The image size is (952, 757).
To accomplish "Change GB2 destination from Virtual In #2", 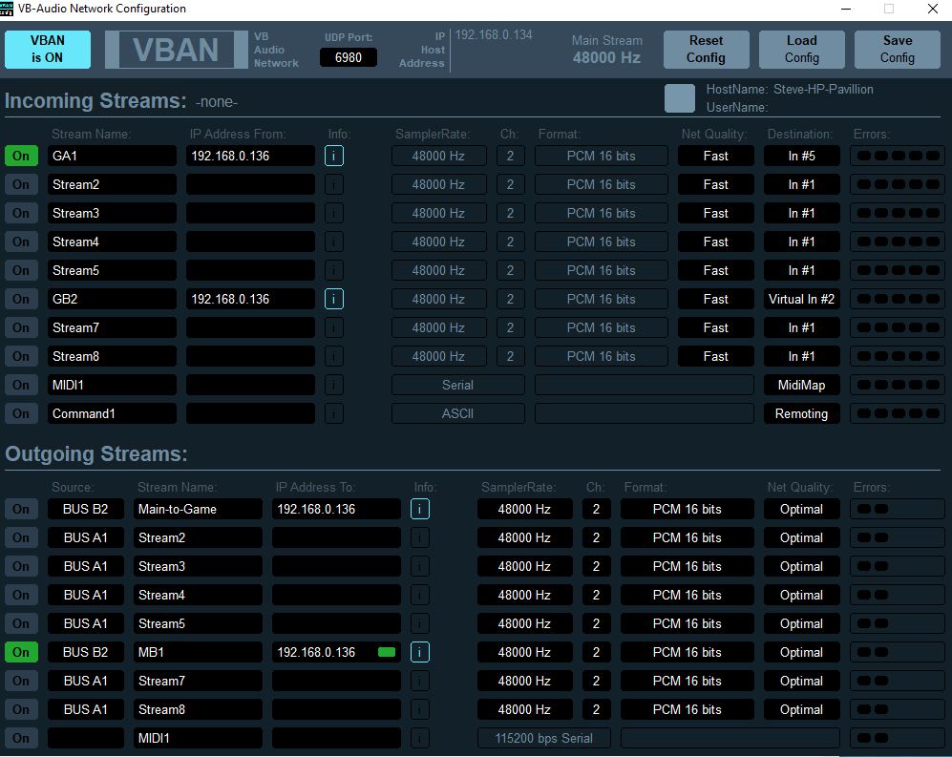I will click(801, 299).
